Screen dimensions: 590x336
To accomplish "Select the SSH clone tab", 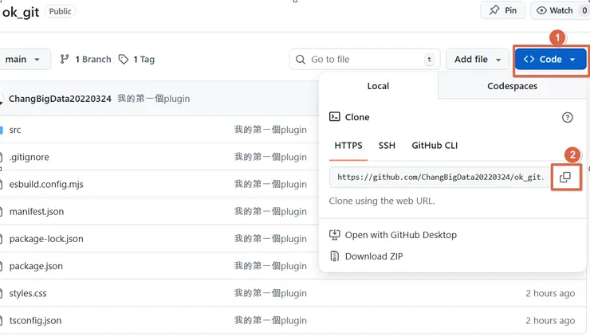I will pos(387,146).
